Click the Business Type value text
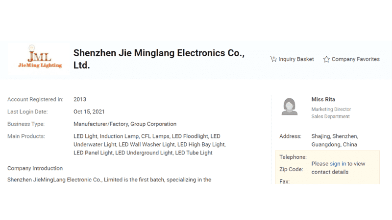392x220 pixels. (x=124, y=124)
